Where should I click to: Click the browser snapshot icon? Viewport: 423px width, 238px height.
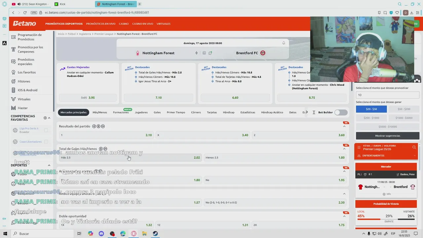[x=385, y=13]
